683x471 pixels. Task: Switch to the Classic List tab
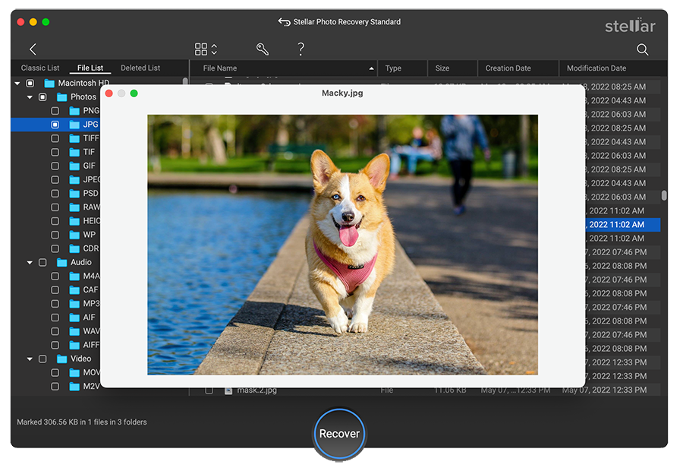pos(39,68)
